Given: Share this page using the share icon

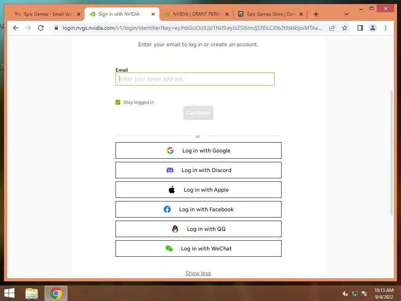Looking at the screenshot, I should click(332, 28).
